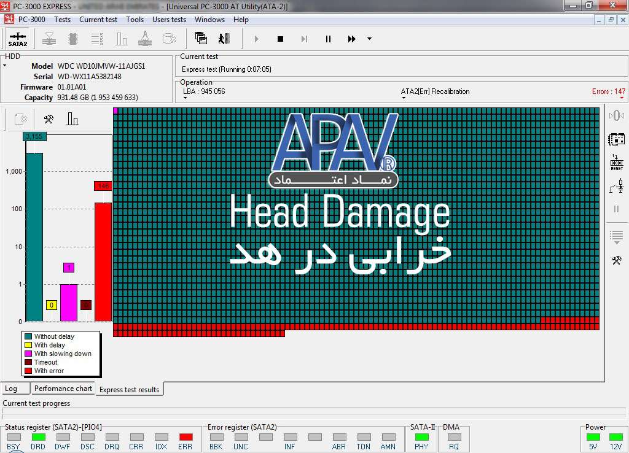Click grayed disk icon above the histogram

[x=20, y=119]
